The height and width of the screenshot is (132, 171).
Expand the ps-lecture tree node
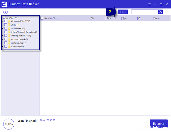[3, 47]
